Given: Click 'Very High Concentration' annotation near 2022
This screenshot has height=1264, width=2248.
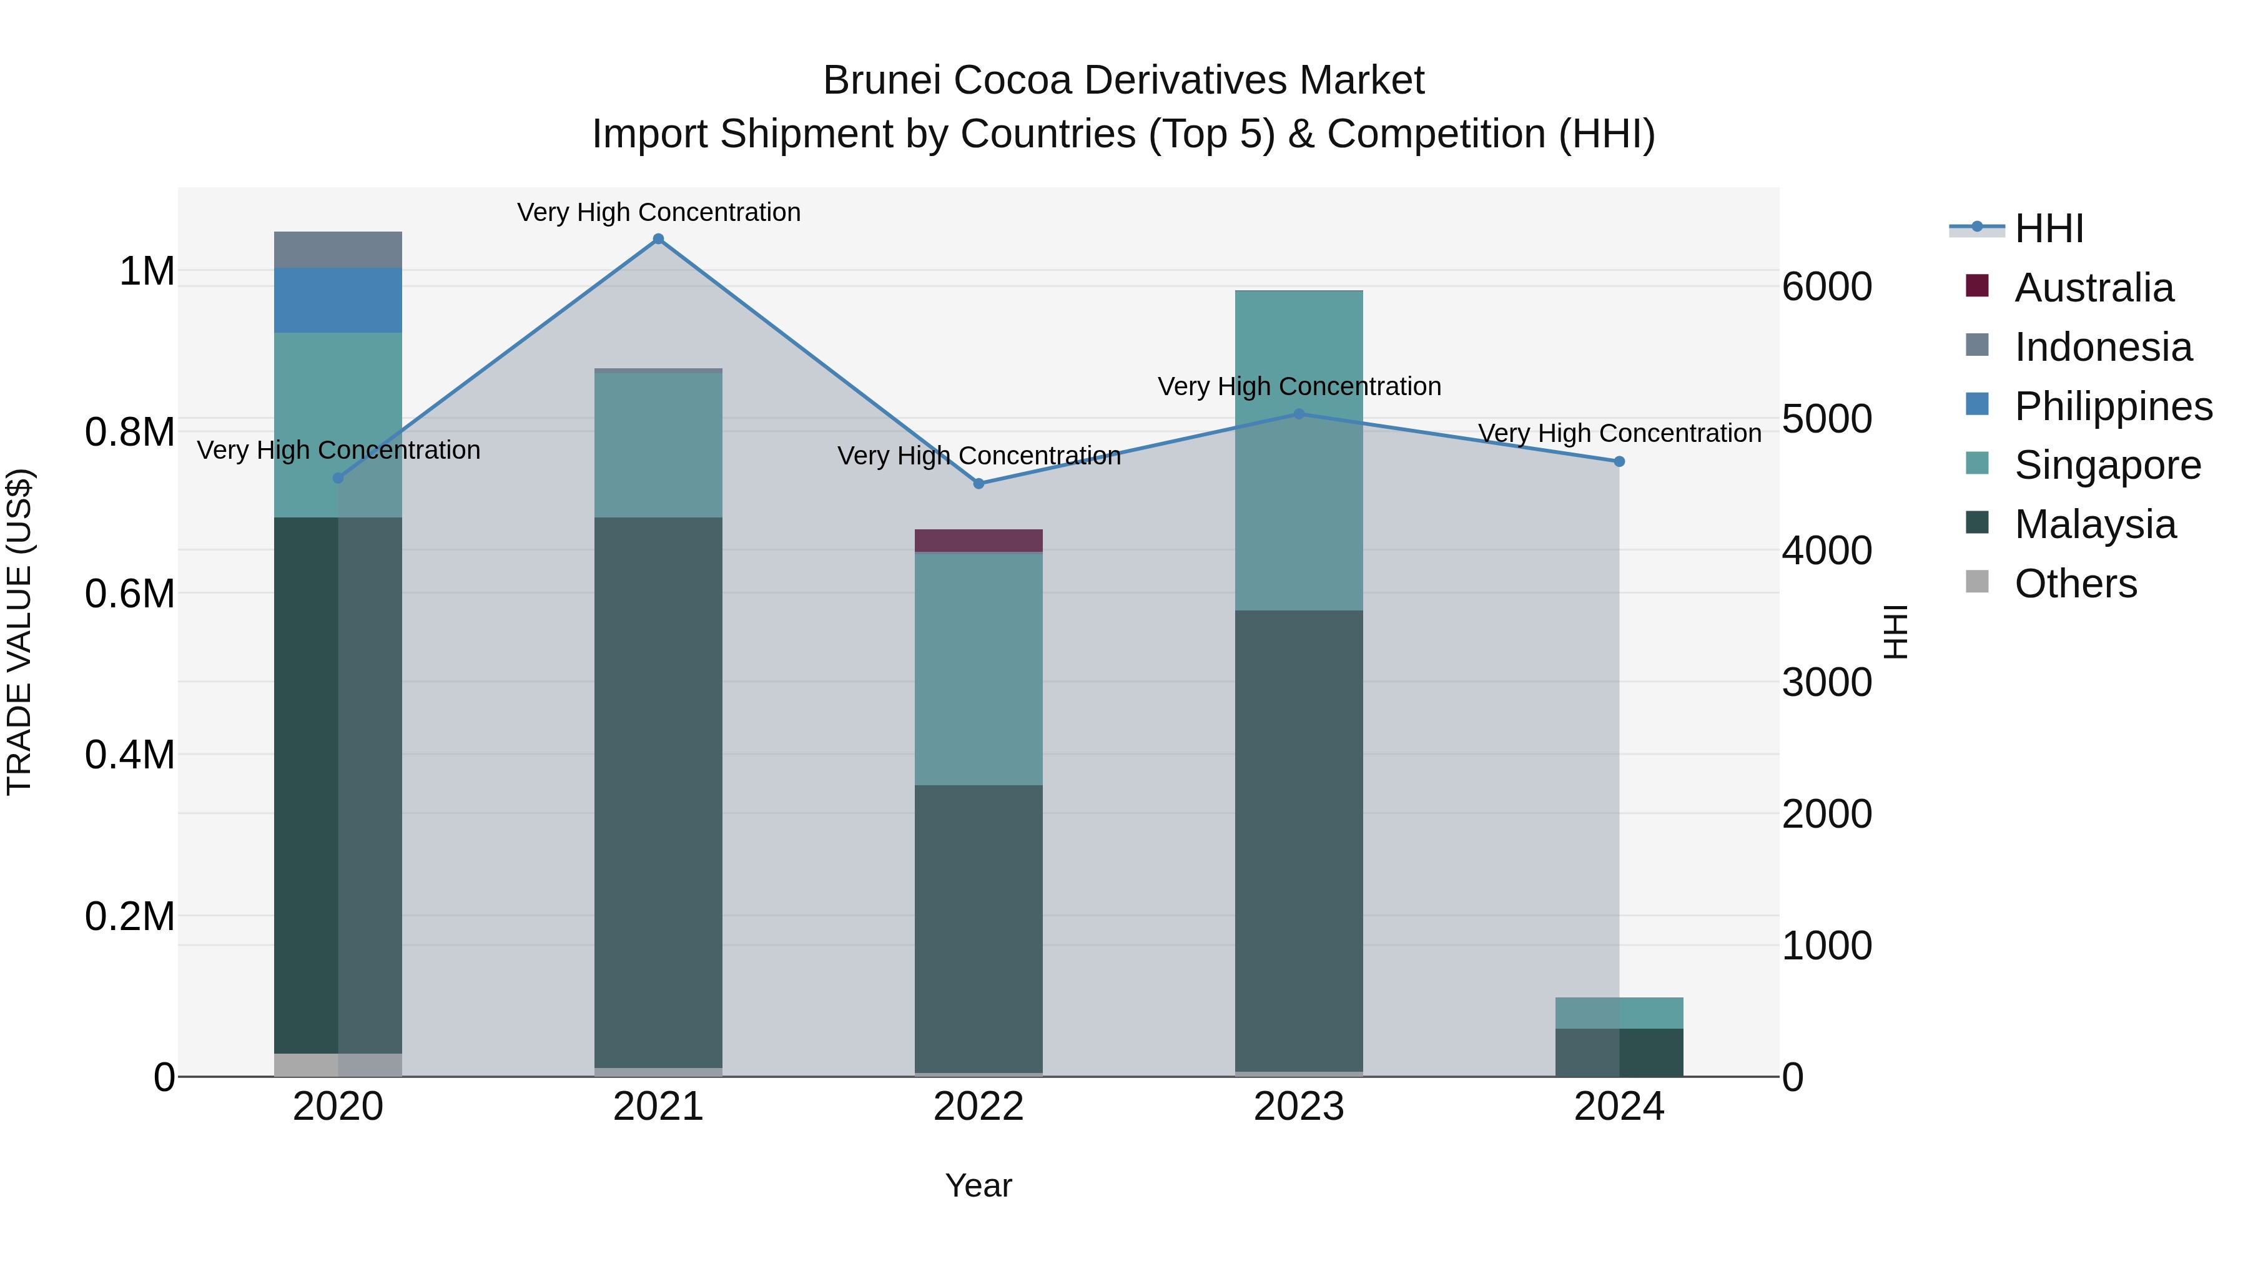Looking at the screenshot, I should (979, 456).
